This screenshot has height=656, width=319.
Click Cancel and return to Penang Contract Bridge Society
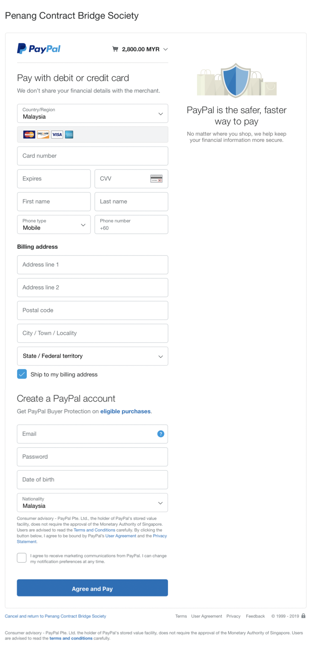pyautogui.click(x=55, y=616)
